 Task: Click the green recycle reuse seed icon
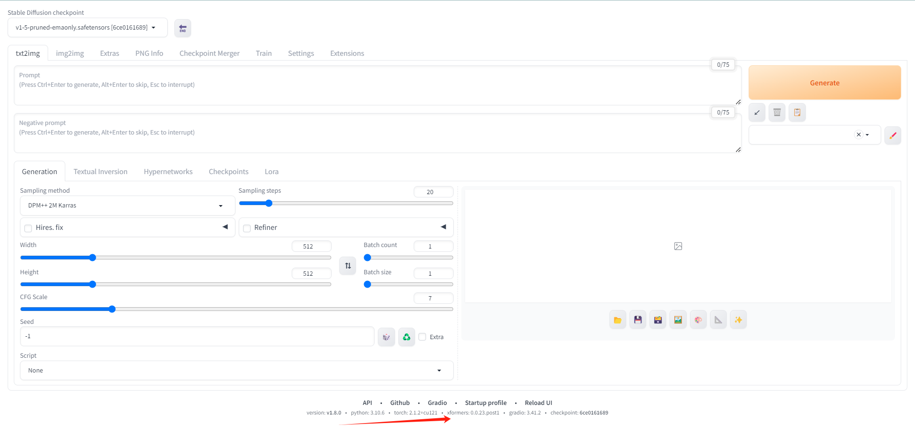pos(407,337)
